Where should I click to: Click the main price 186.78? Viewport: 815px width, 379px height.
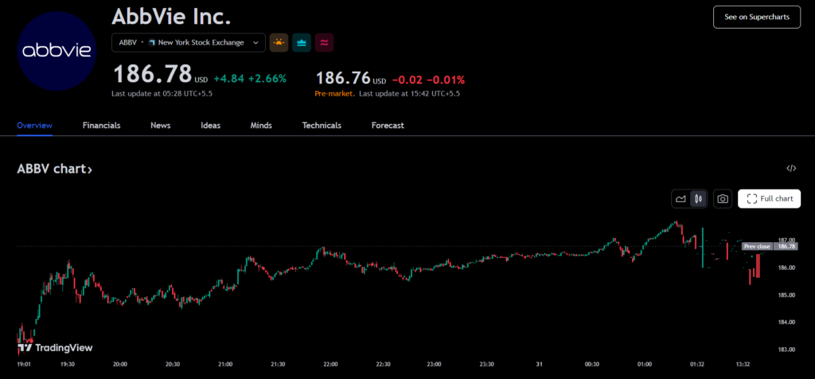tap(153, 74)
